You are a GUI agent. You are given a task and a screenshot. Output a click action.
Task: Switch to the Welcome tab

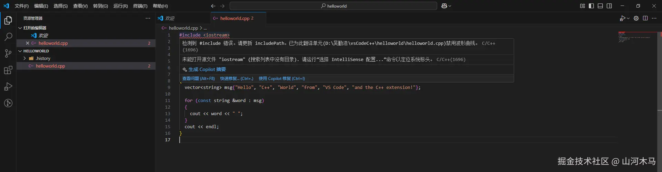[183, 18]
